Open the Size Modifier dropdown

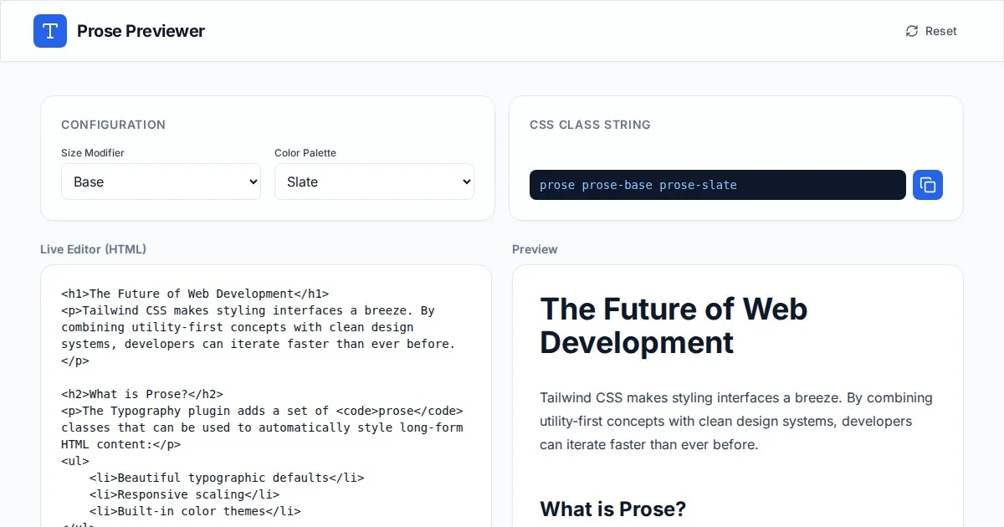161,182
